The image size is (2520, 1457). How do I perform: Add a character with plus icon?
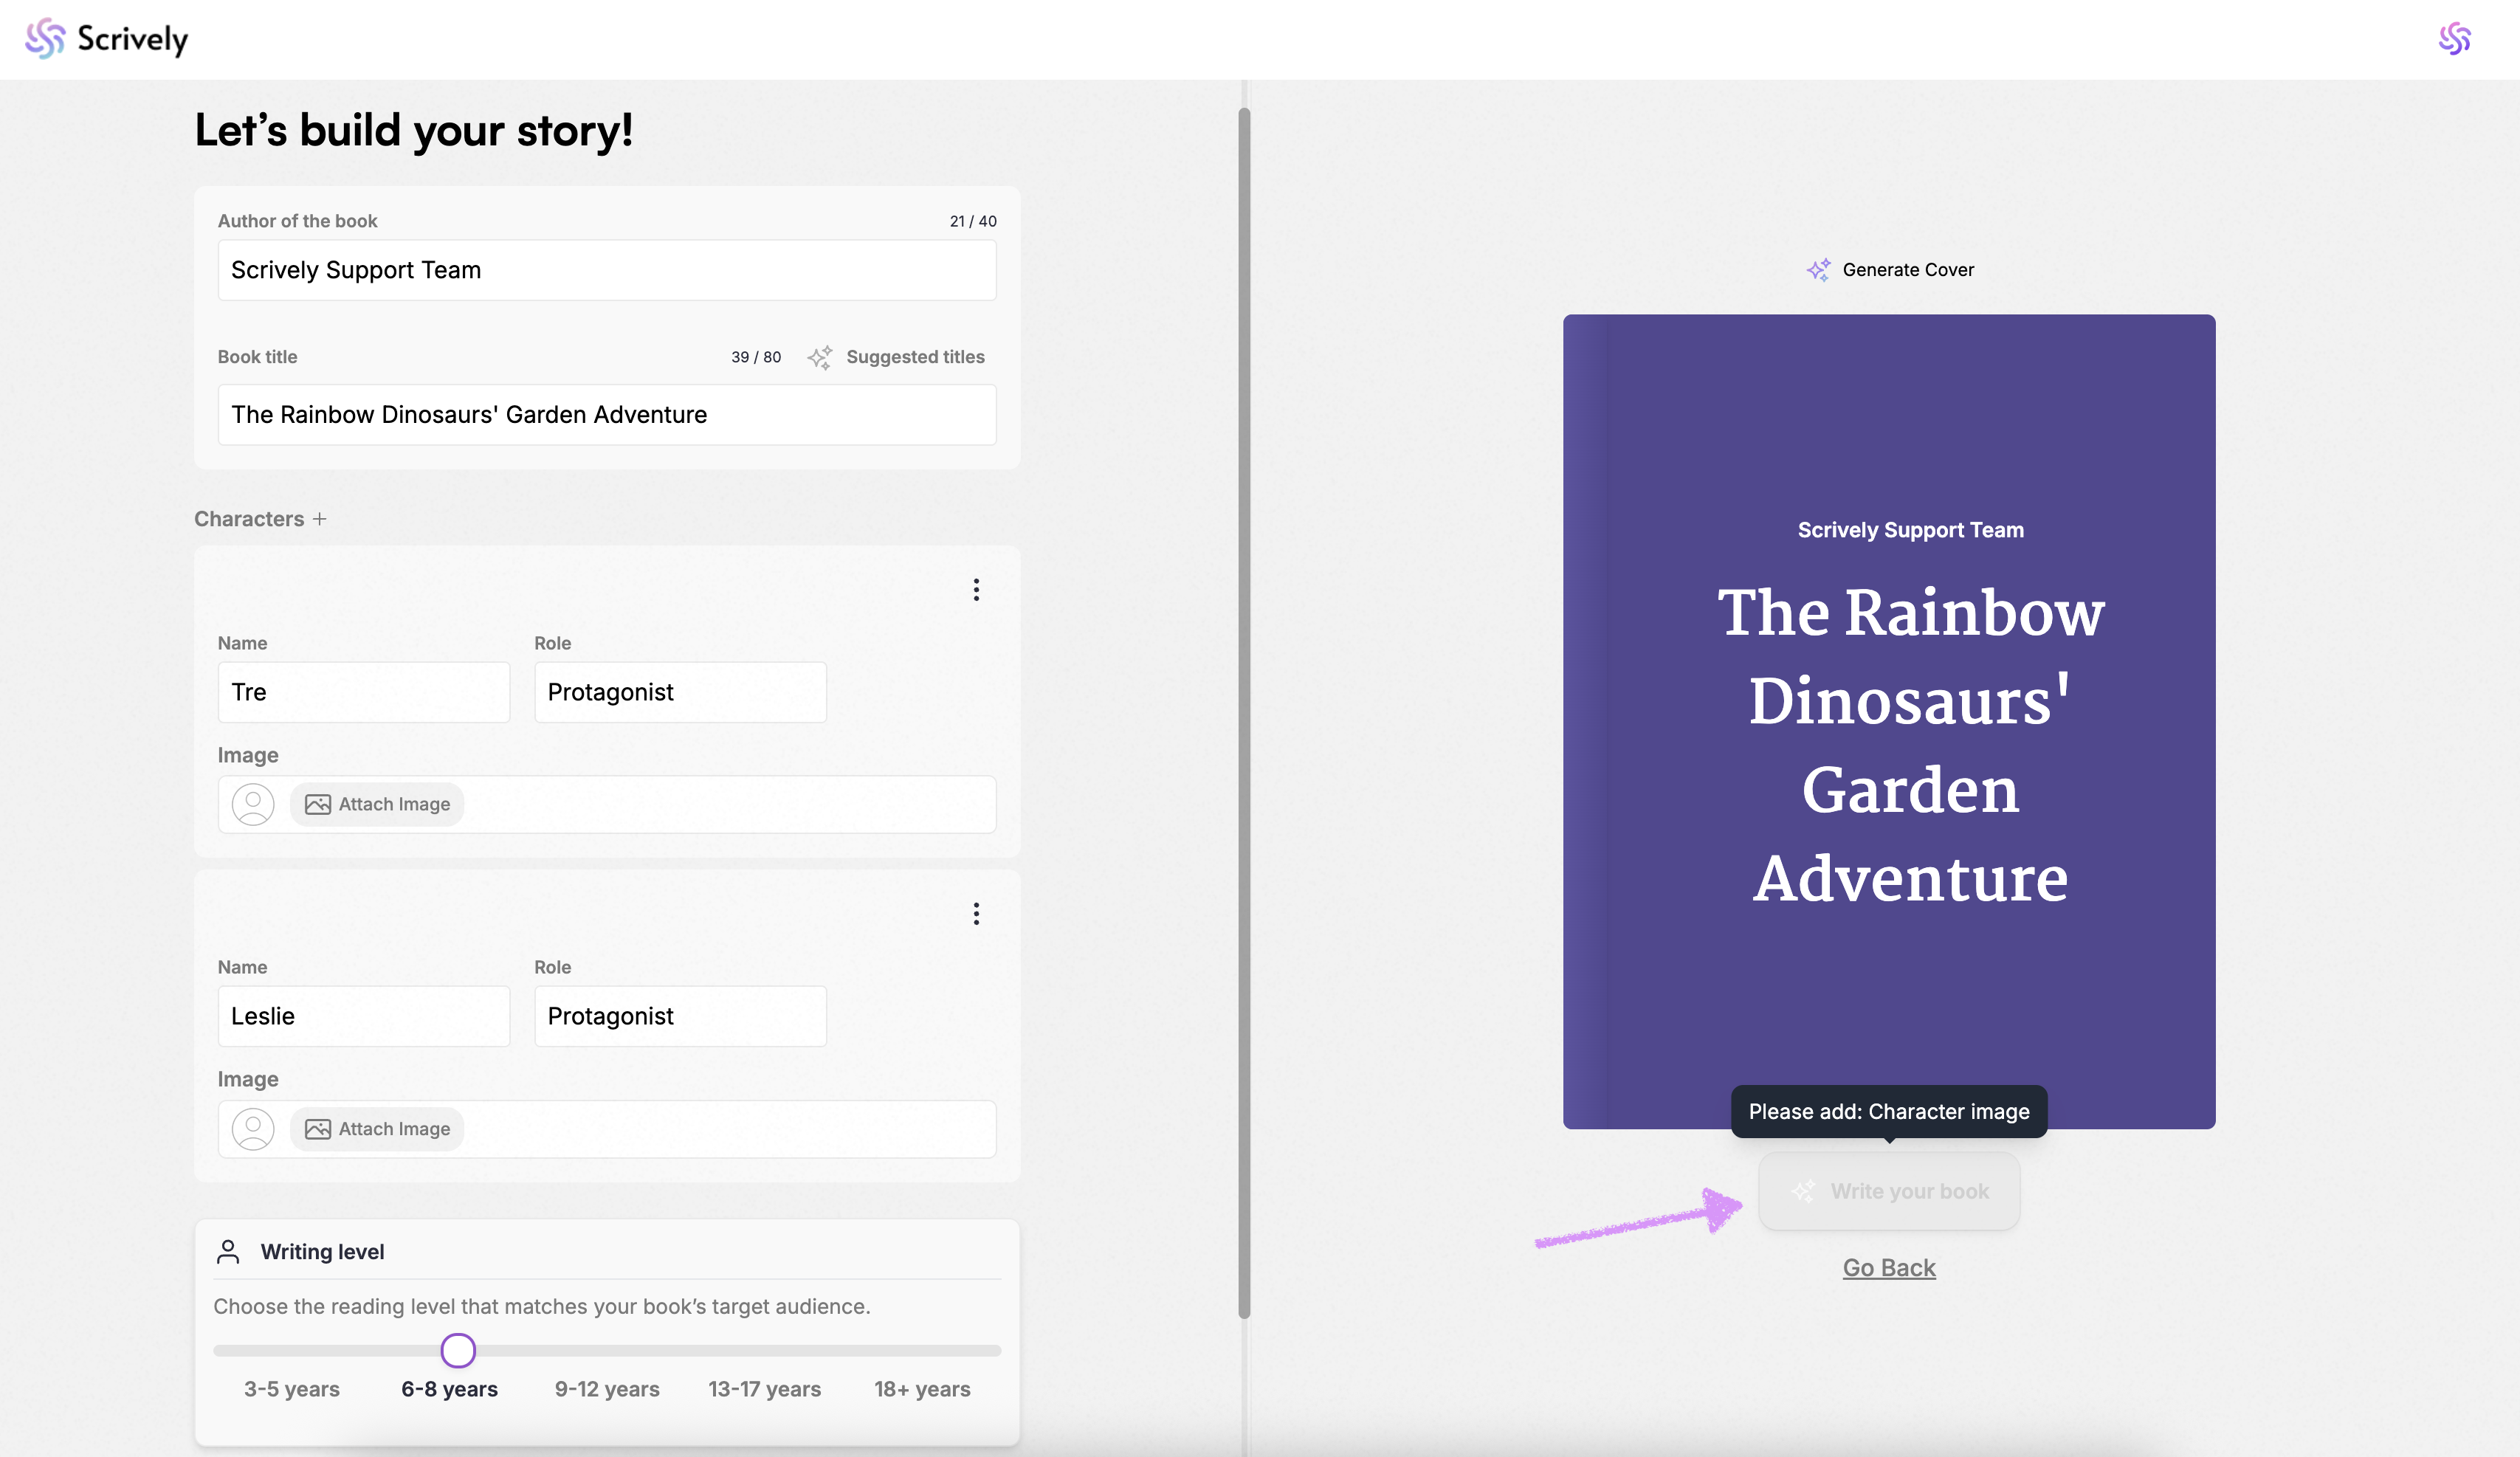point(320,519)
